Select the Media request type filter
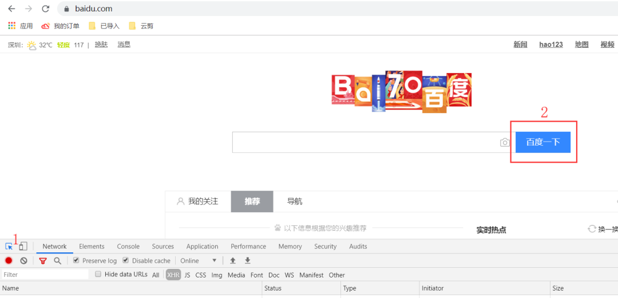The width and height of the screenshot is (618, 298). [236, 275]
